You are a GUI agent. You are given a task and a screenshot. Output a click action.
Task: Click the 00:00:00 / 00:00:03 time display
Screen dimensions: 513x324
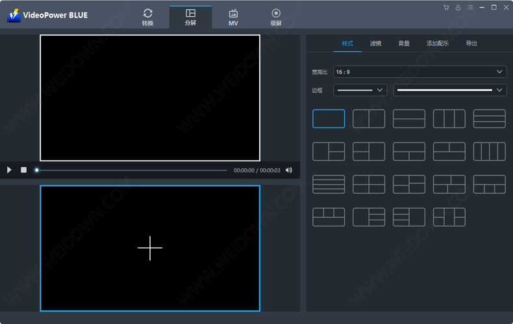point(257,170)
